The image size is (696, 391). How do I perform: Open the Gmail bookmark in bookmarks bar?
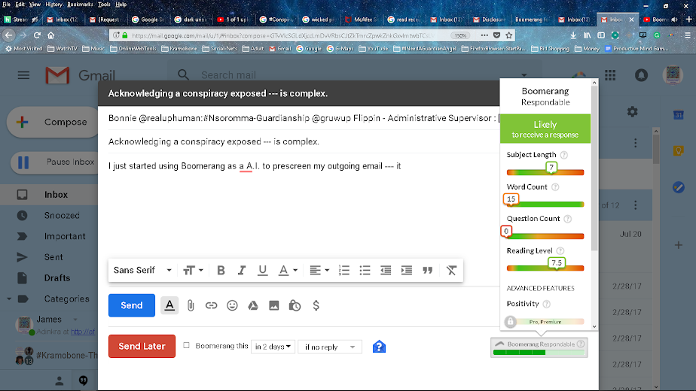pos(280,49)
